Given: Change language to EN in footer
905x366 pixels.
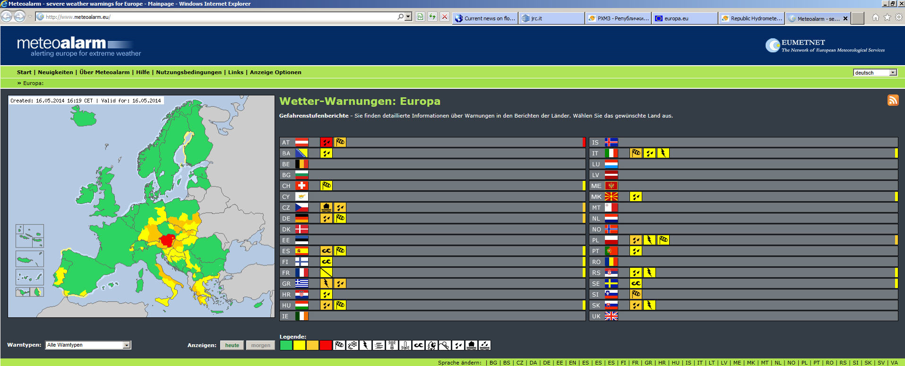Looking at the screenshot, I should [x=572, y=363].
